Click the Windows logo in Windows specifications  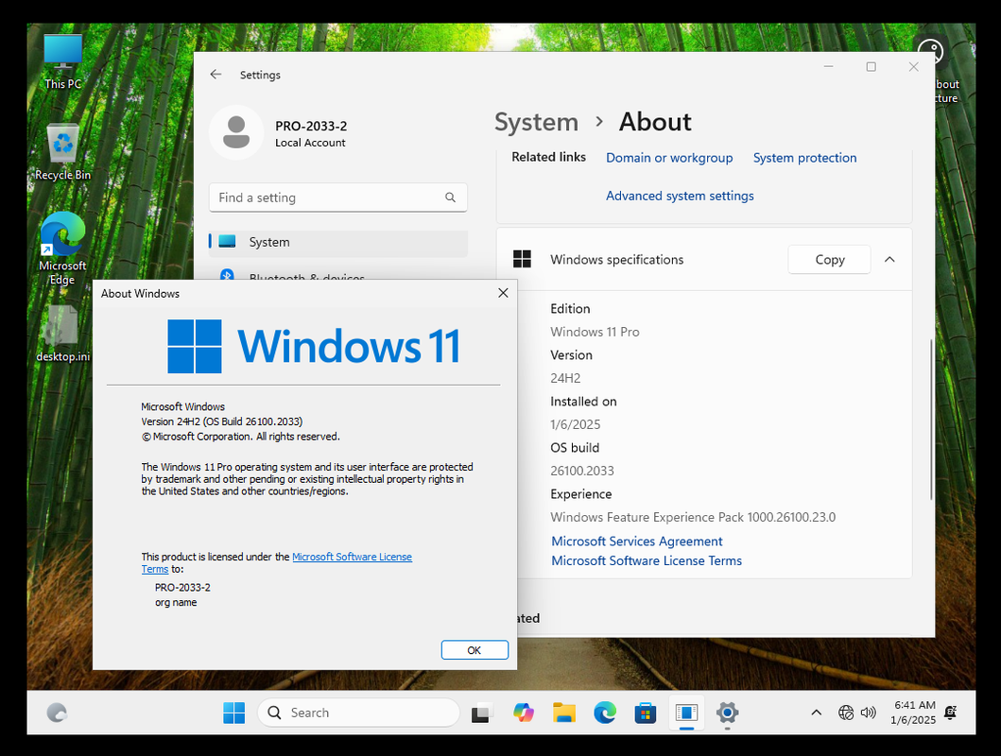pyautogui.click(x=522, y=259)
